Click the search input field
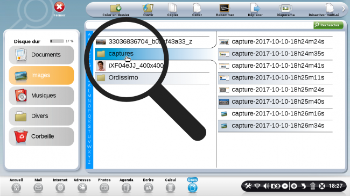The height and width of the screenshot is (196, 350). 200,25
